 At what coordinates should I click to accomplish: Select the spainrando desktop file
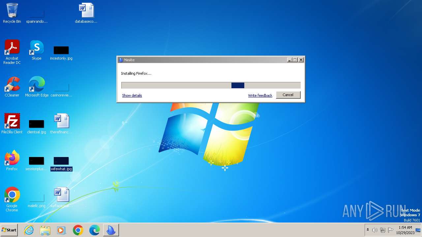pos(37,13)
